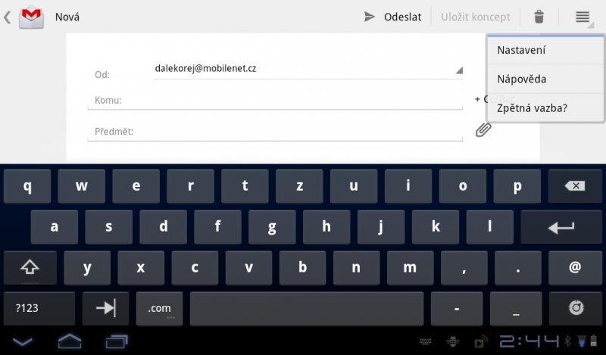Viewport: 606px width, 355px height.
Task: Expand the Od sender account dropdown
Action: (308, 69)
